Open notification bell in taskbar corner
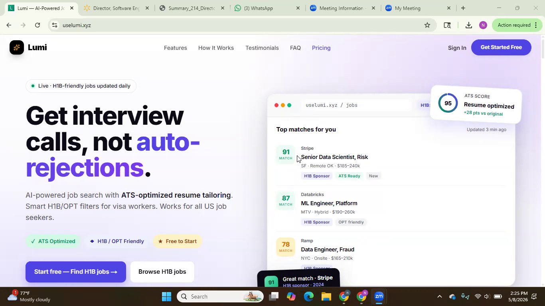 click(x=534, y=296)
